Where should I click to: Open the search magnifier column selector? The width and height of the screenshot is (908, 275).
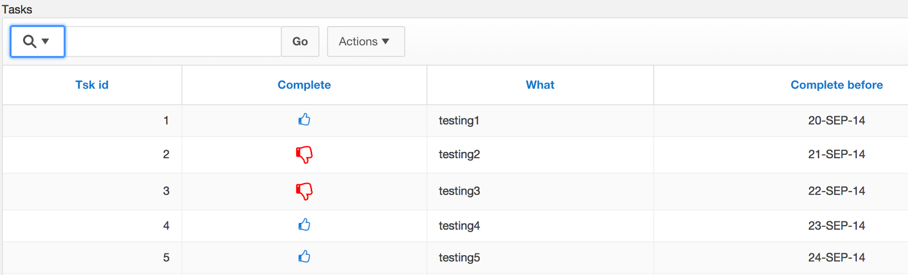click(x=37, y=41)
